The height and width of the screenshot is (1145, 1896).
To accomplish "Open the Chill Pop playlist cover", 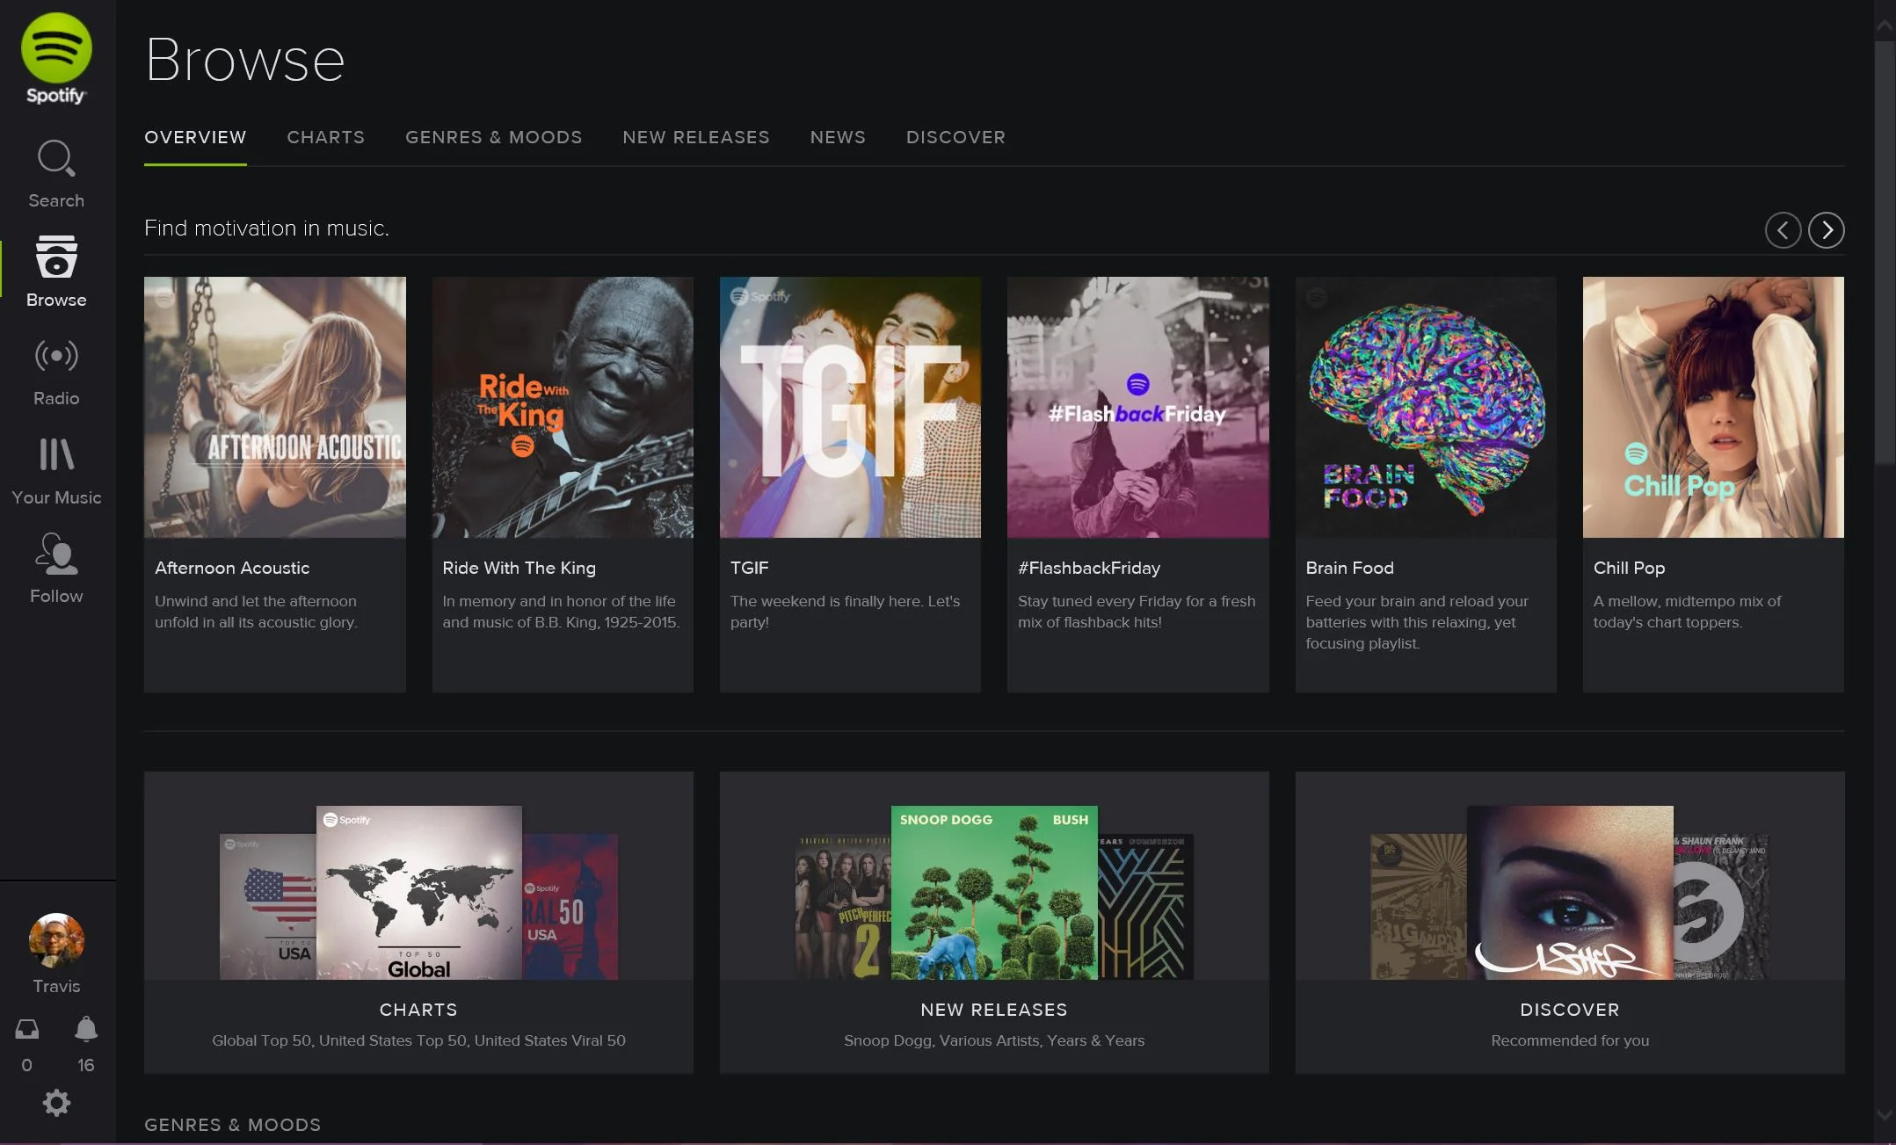I will (x=1712, y=407).
